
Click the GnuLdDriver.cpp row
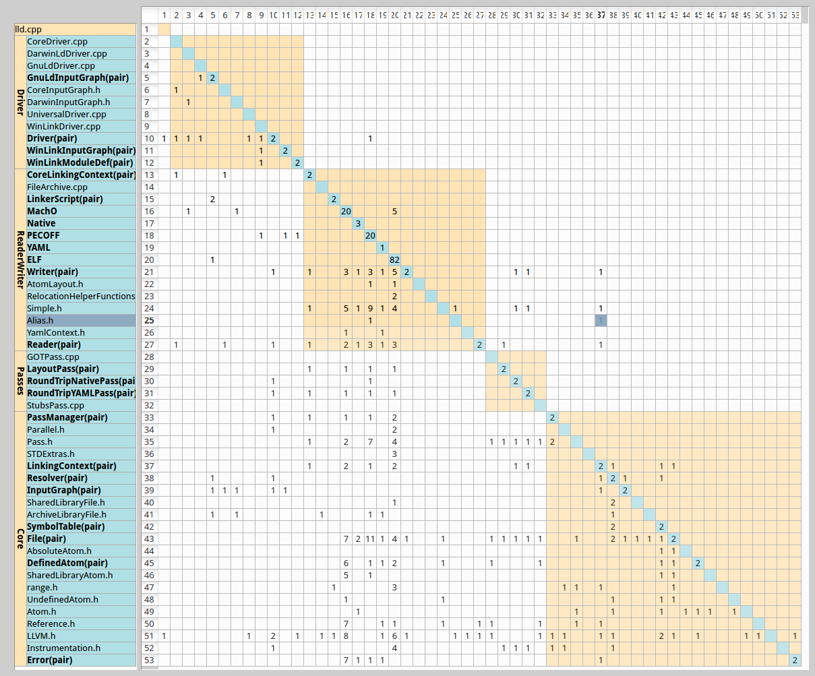point(81,66)
